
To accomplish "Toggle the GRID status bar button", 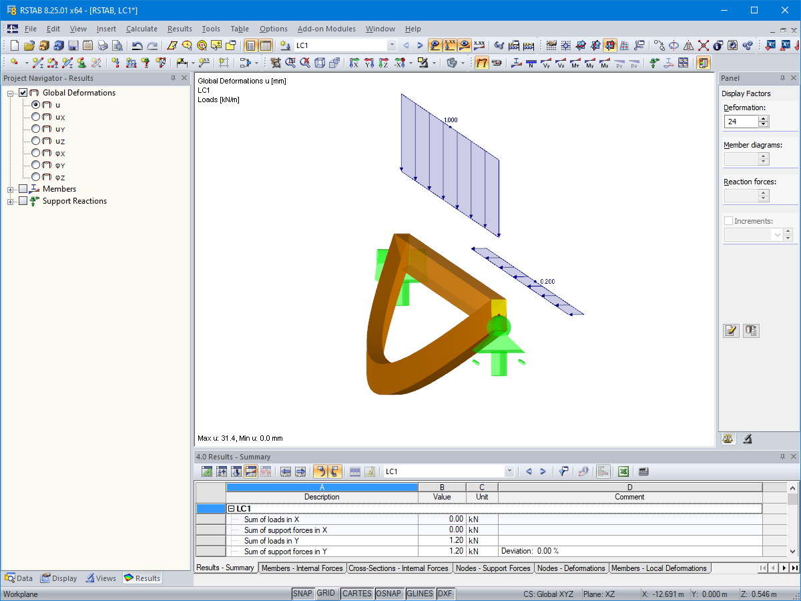I will click(x=327, y=593).
